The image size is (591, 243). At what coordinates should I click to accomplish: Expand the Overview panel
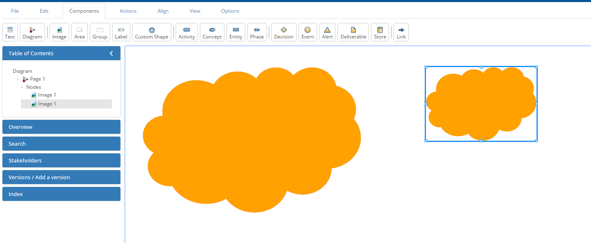click(x=61, y=127)
